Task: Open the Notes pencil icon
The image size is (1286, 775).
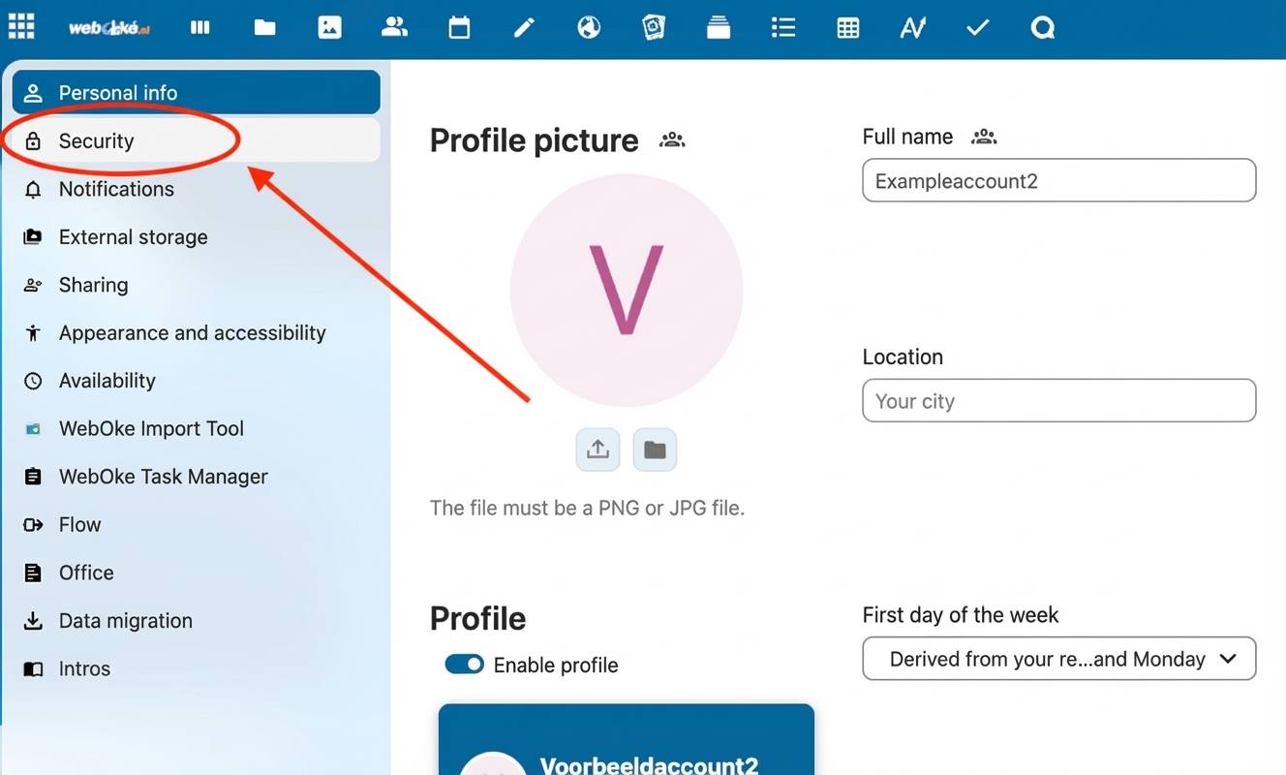Action: (524, 27)
